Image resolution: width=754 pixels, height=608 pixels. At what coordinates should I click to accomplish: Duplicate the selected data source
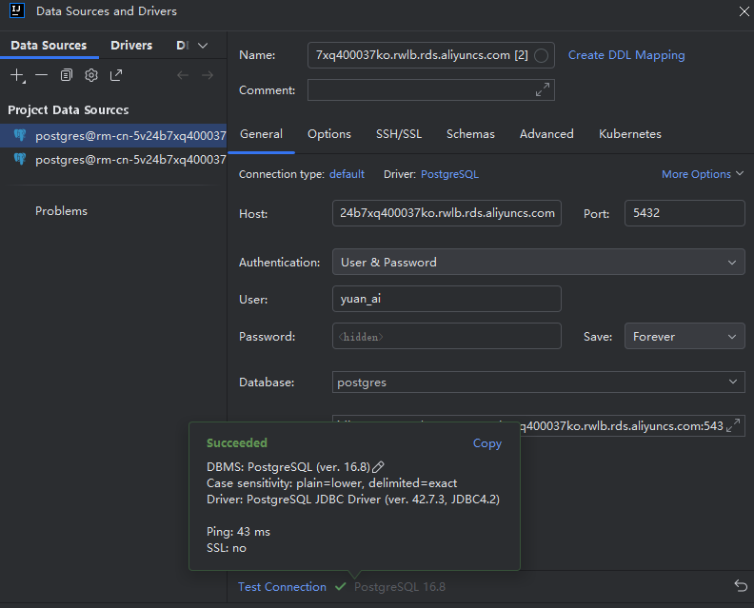pyautogui.click(x=67, y=75)
